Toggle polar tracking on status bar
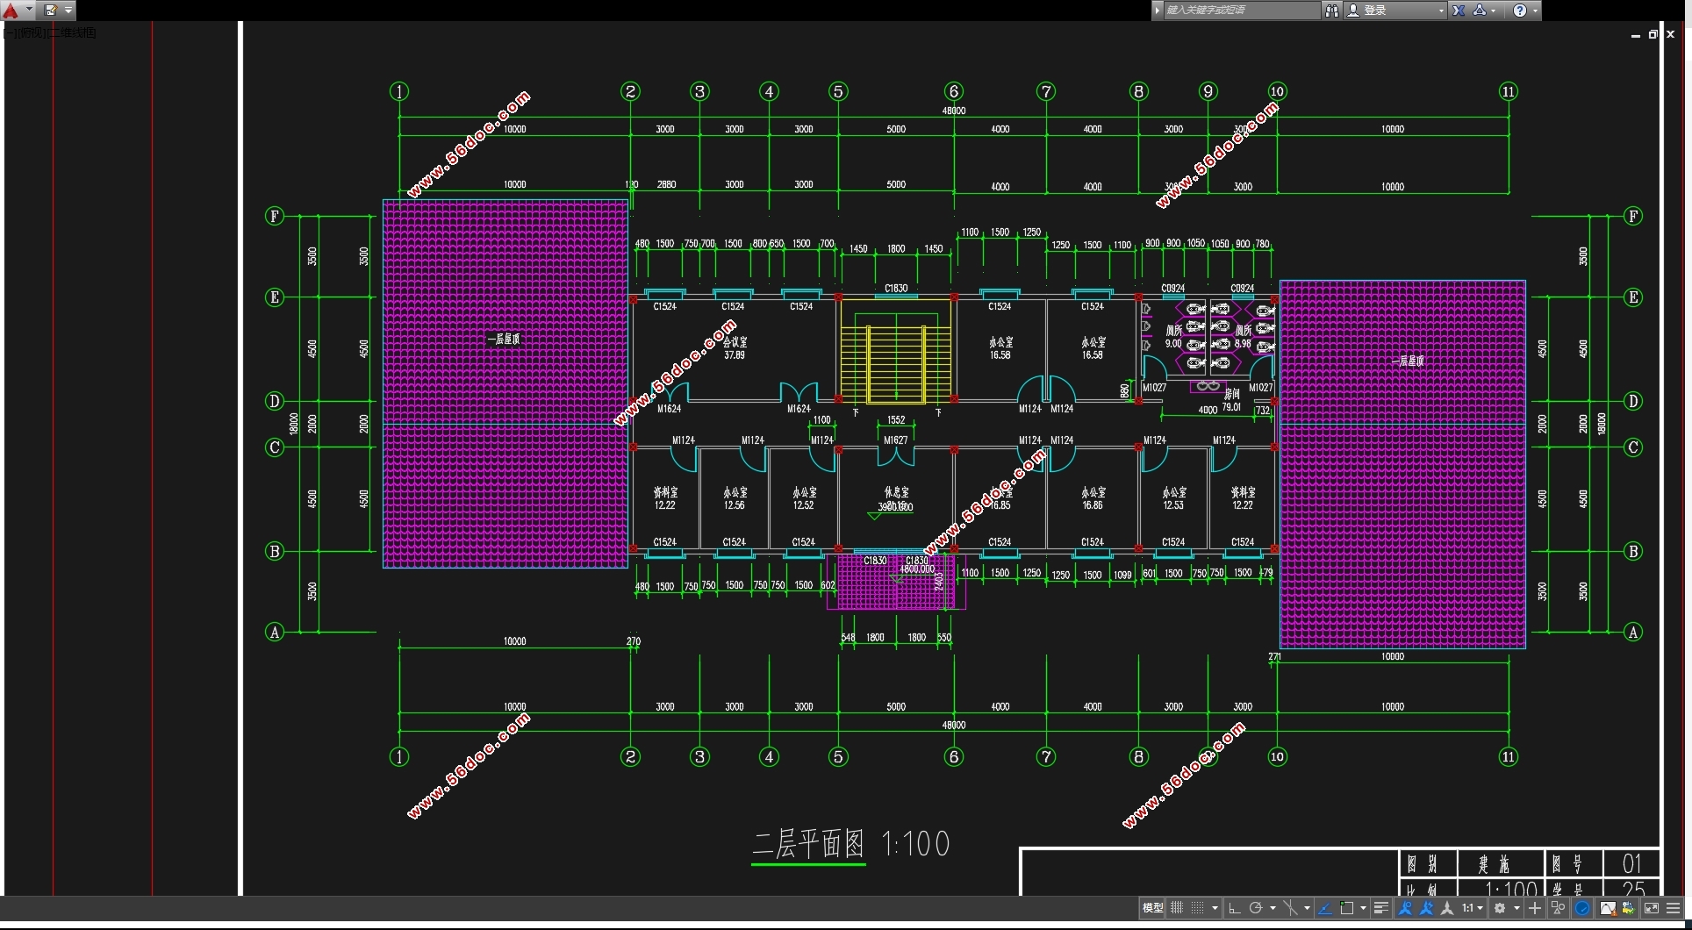Viewport: 1692px width, 930px height. pyautogui.click(x=1256, y=908)
